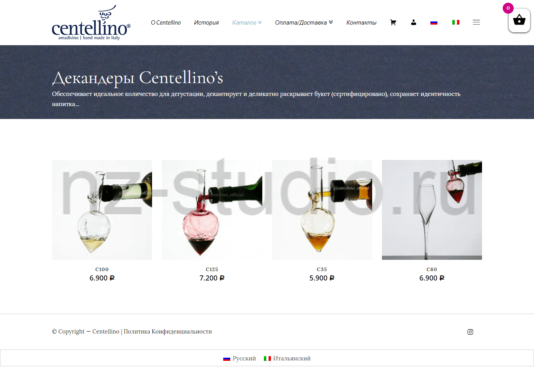Click the C35 product title
Image resolution: width=534 pixels, height=378 pixels.
(322, 270)
